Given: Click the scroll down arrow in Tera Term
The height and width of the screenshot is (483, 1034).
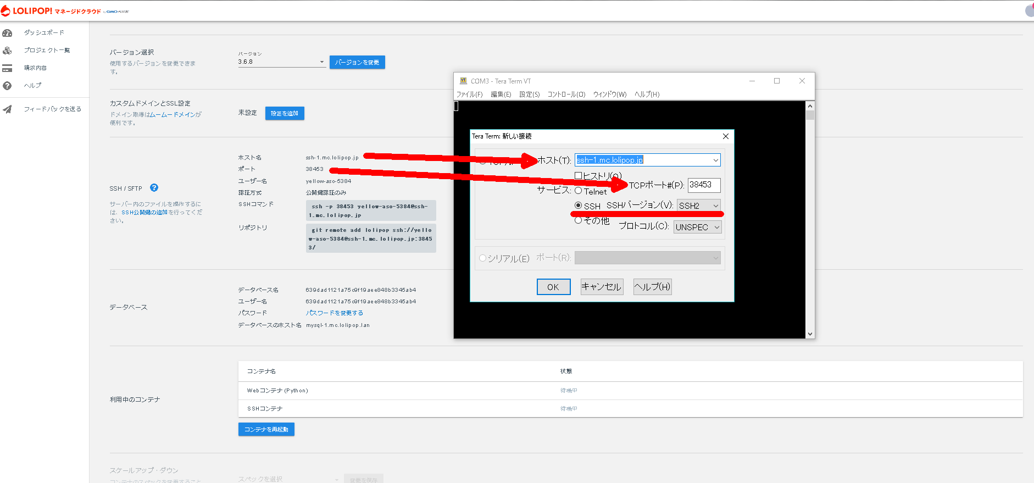Looking at the screenshot, I should click(810, 334).
